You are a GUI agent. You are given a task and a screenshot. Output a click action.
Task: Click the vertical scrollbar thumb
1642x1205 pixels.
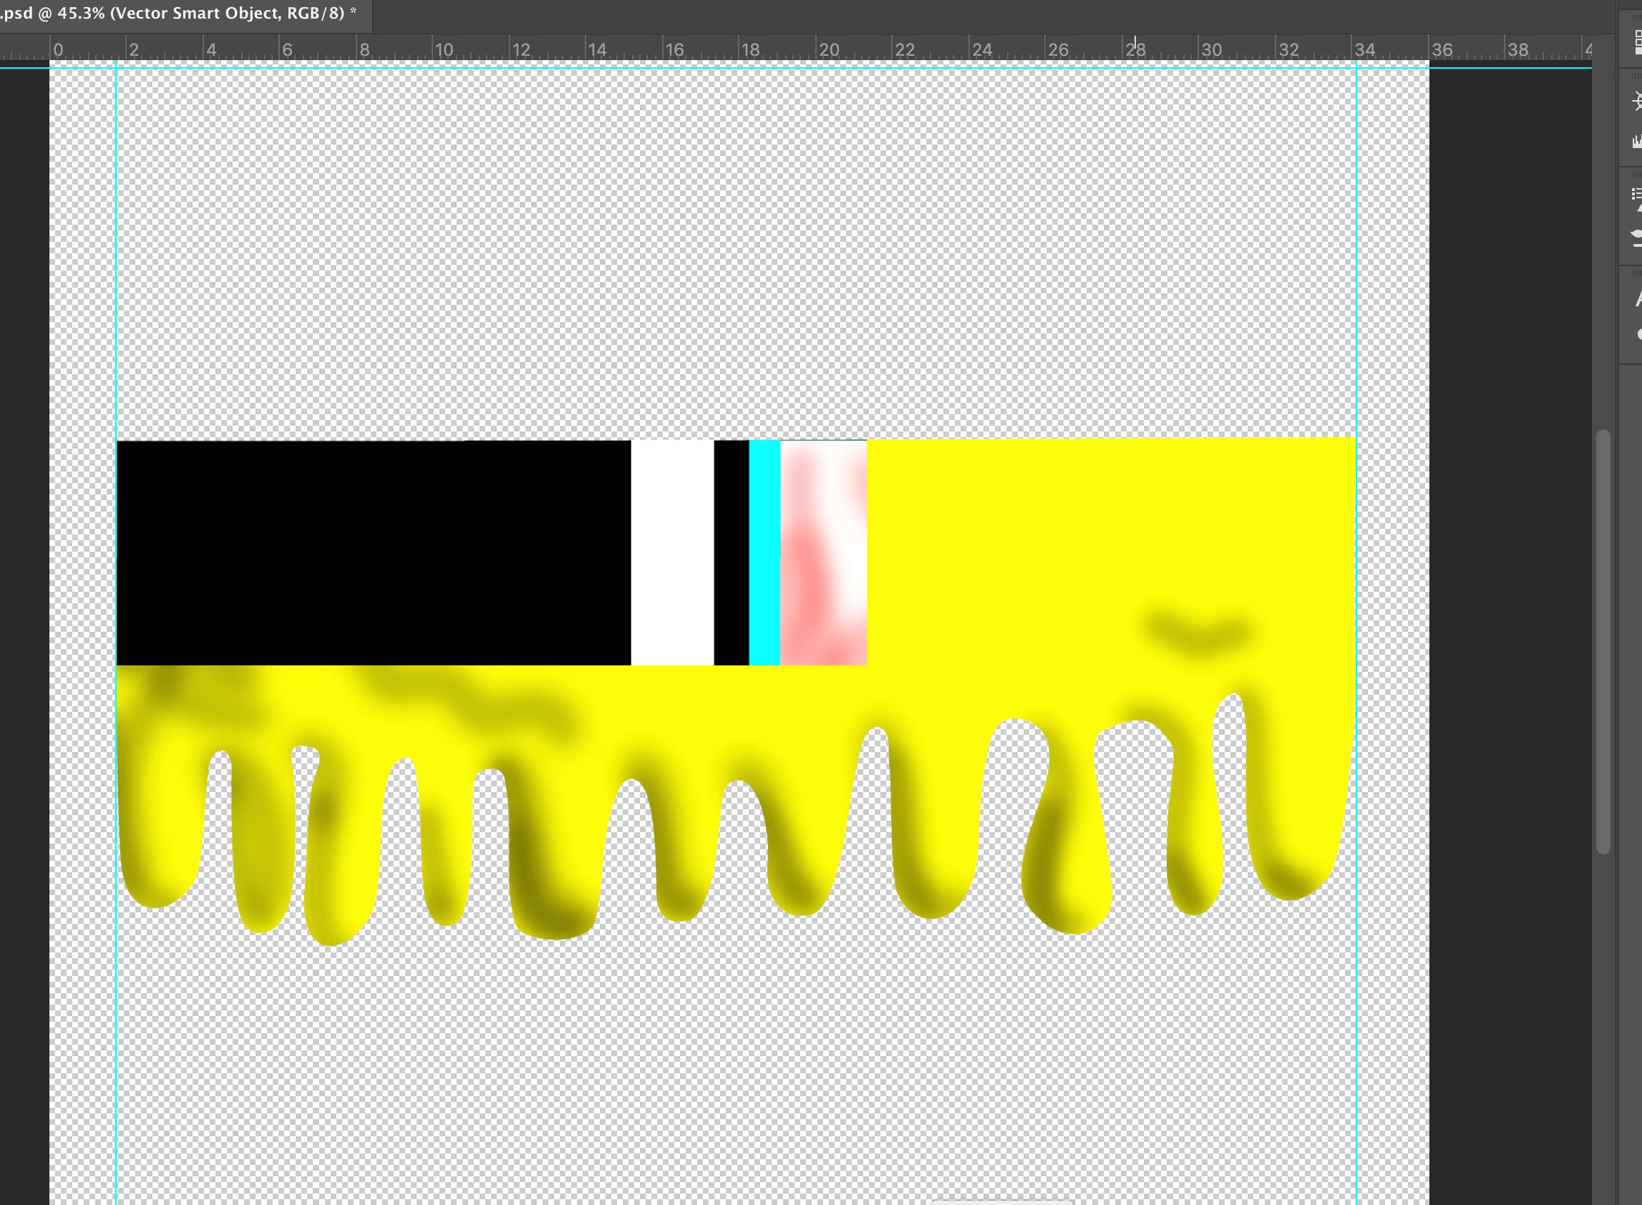[1603, 642]
